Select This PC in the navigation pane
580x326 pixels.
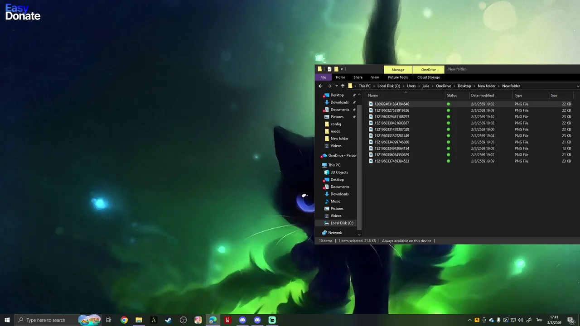(334, 165)
